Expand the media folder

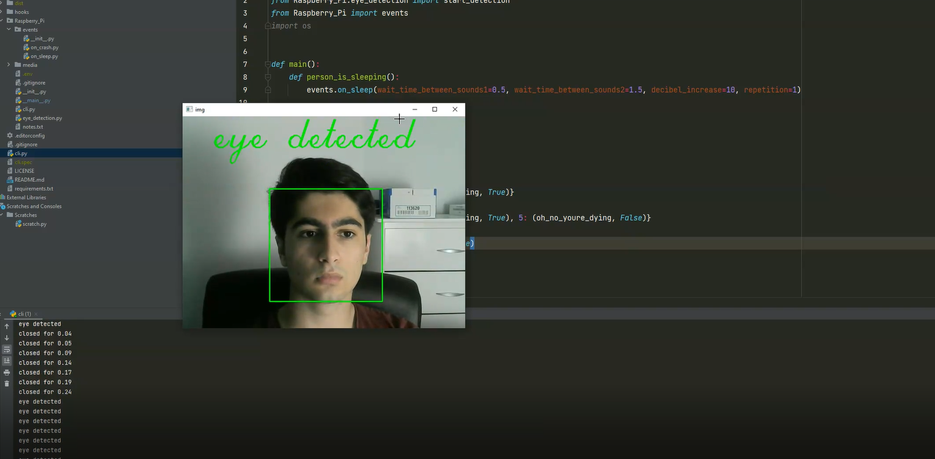[x=9, y=65]
